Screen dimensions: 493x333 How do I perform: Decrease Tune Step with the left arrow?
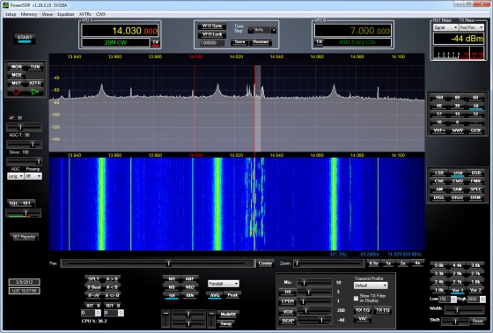click(251, 30)
